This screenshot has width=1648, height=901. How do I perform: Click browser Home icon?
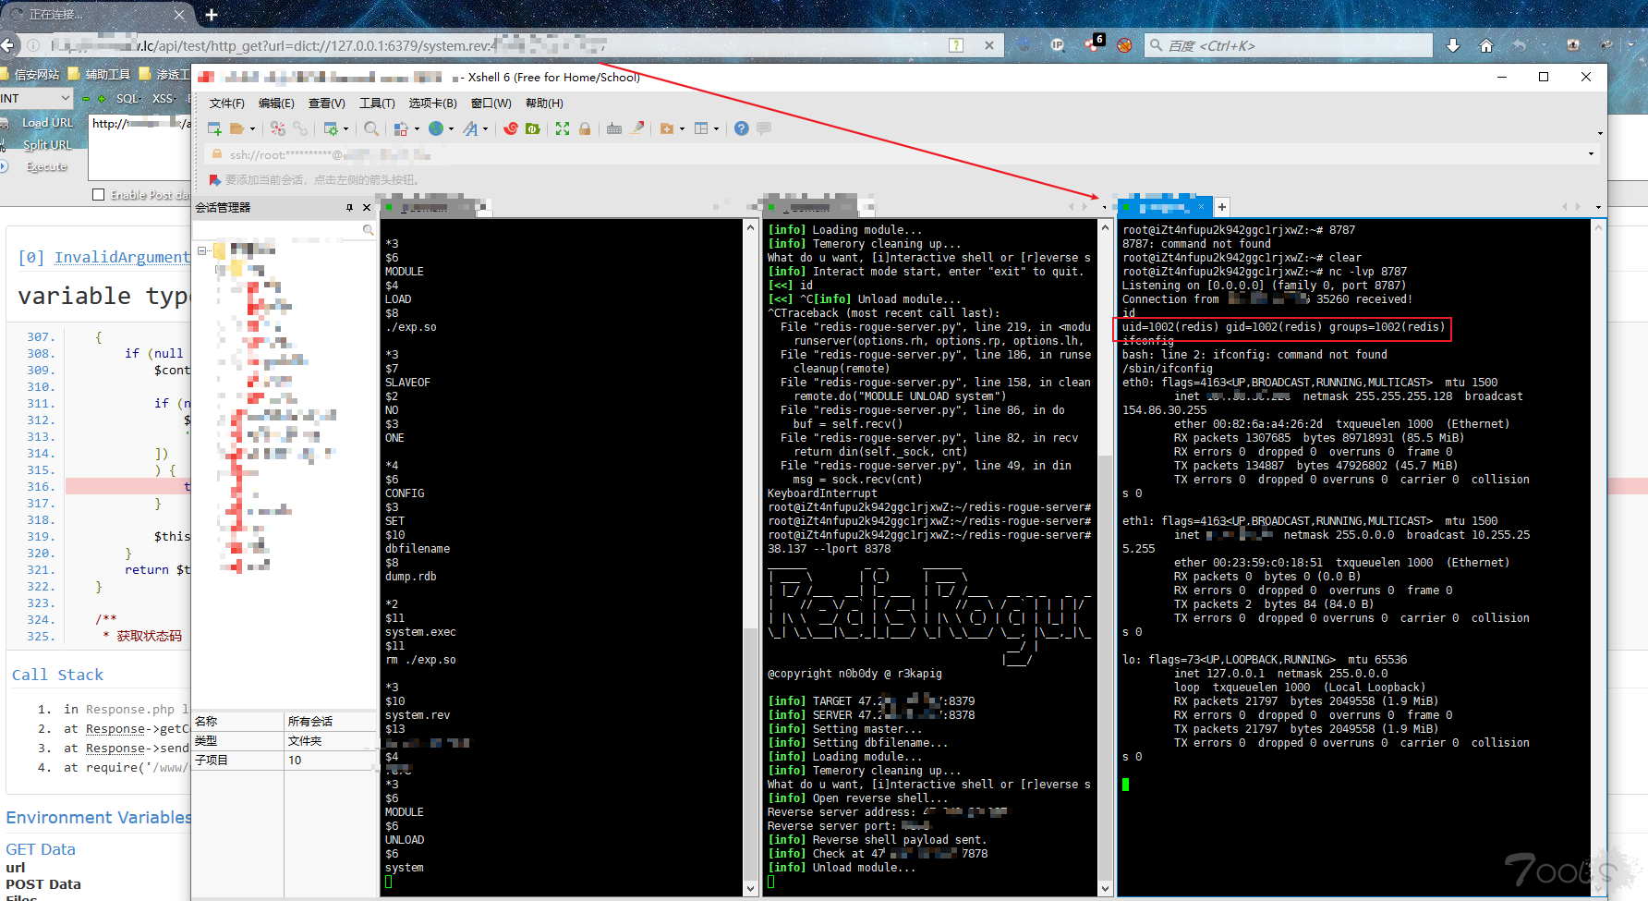[x=1486, y=45]
